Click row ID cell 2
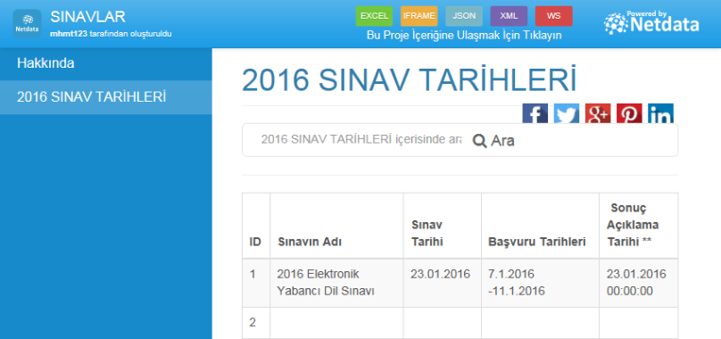This screenshot has height=339, width=721. [x=256, y=323]
